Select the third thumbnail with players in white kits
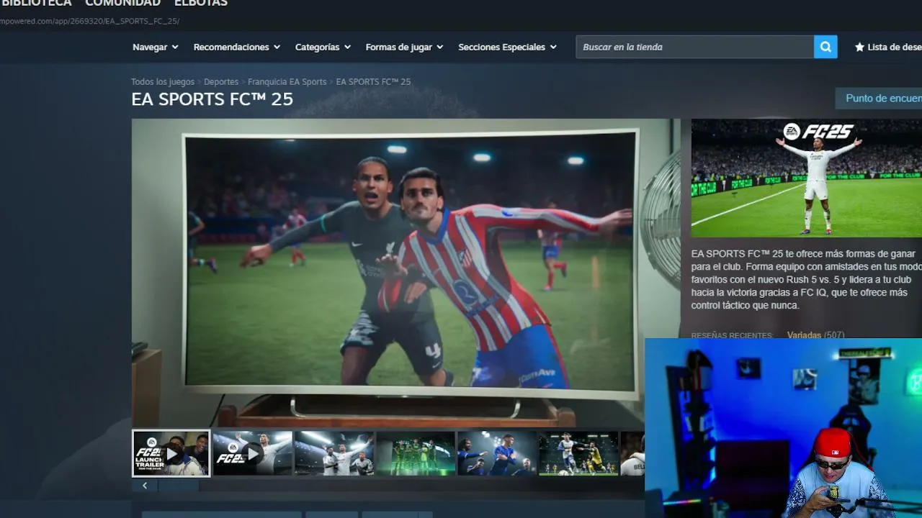 (334, 454)
